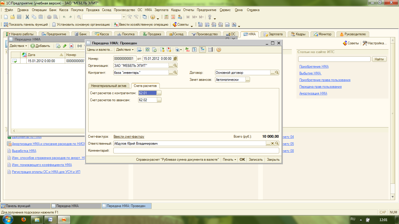
Task: Click the OK button in document
Action: tap(242, 160)
